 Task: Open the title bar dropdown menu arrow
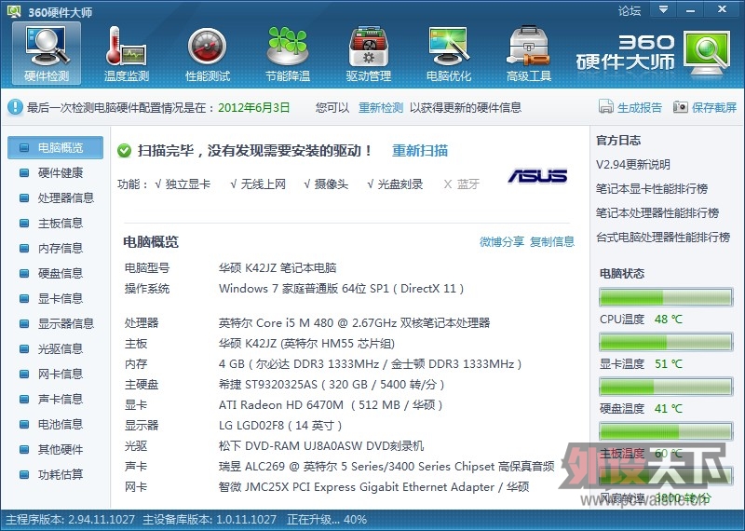click(663, 10)
